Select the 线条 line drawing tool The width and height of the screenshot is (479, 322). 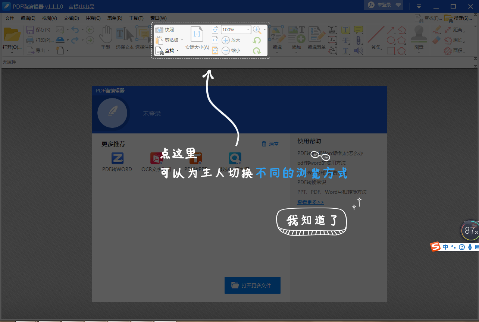tap(377, 37)
